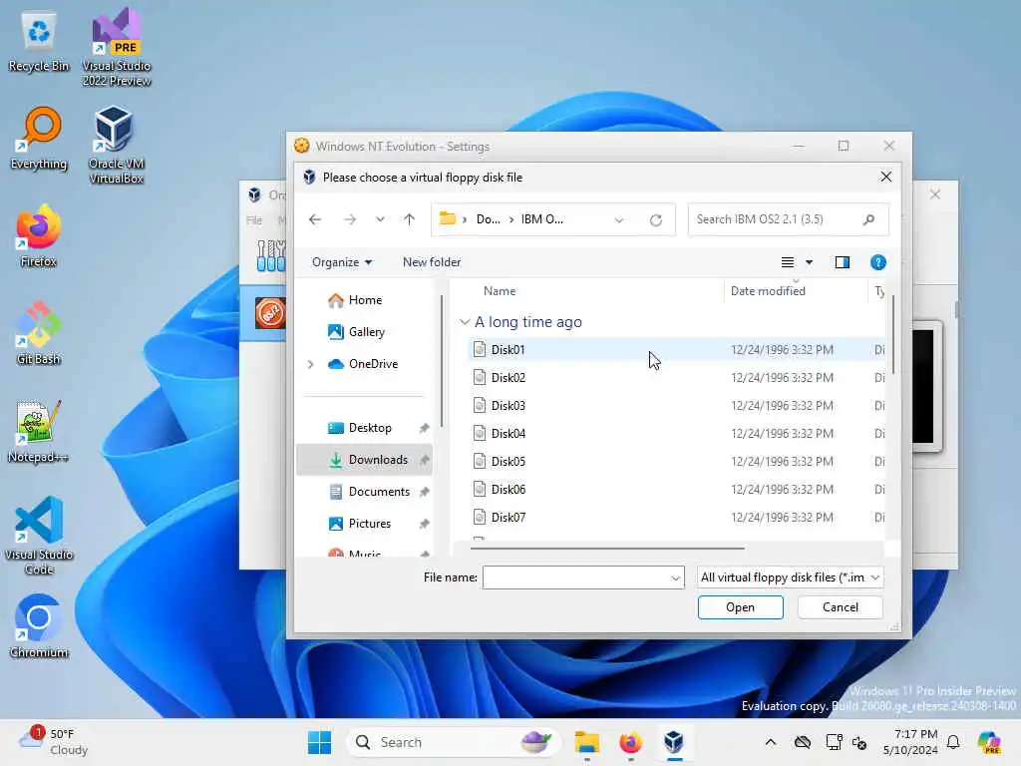This screenshot has width=1021, height=766.
Task: Sort files by Name column
Action: [500, 291]
